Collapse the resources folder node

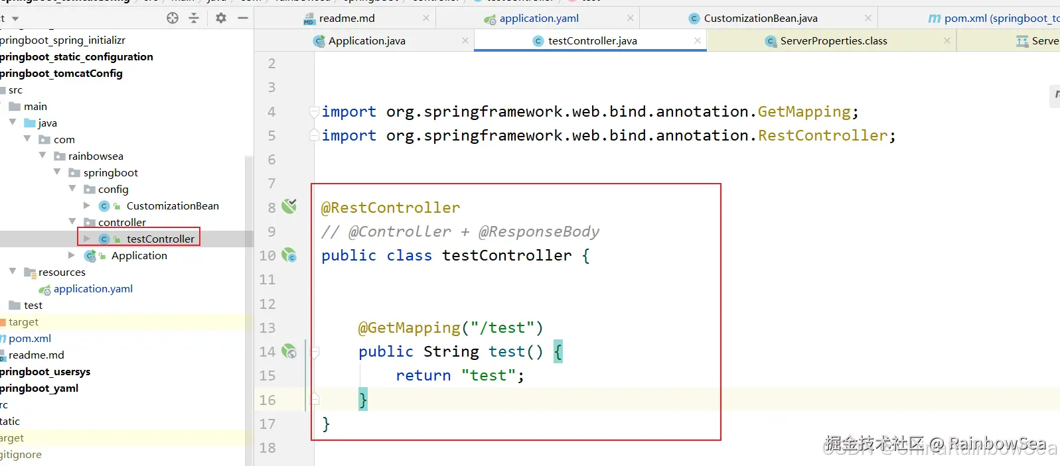pyautogui.click(x=13, y=272)
